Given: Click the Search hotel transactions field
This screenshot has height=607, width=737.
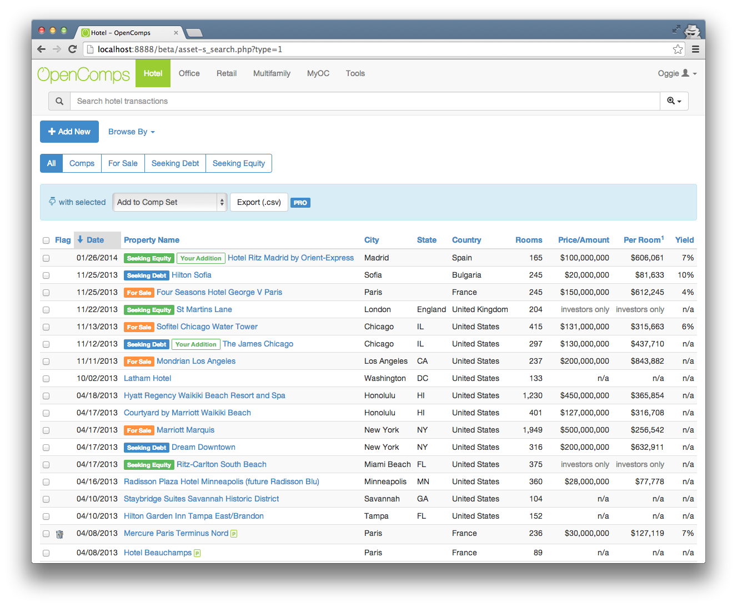Looking at the screenshot, I should (365, 101).
